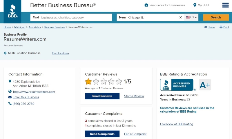Open My BBB

203,5
